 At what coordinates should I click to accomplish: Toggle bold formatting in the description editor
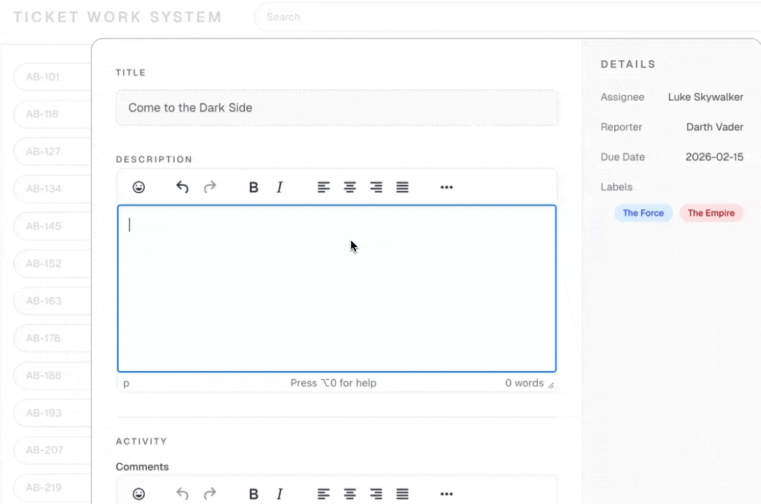(x=253, y=187)
